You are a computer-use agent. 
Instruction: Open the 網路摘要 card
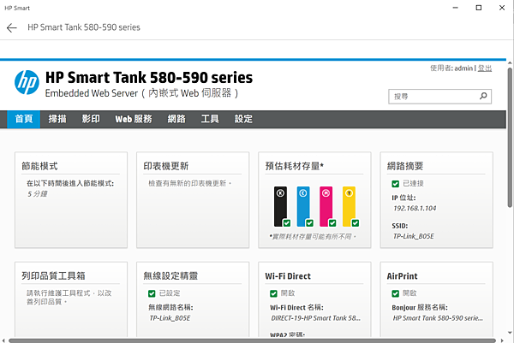click(436, 199)
